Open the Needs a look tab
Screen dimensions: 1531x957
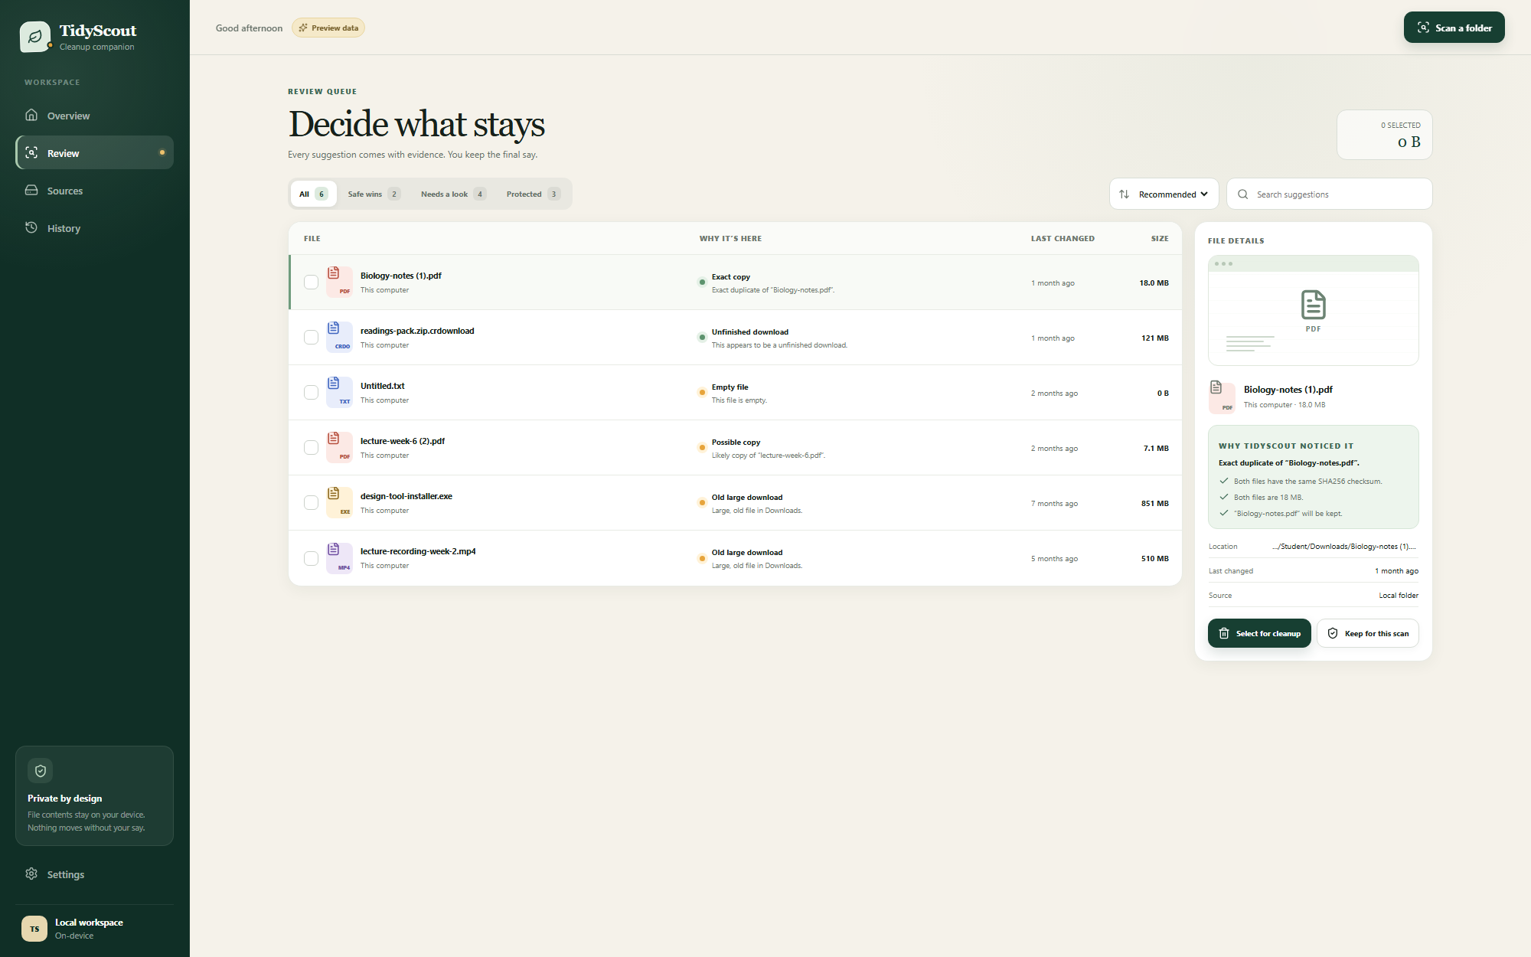[453, 194]
